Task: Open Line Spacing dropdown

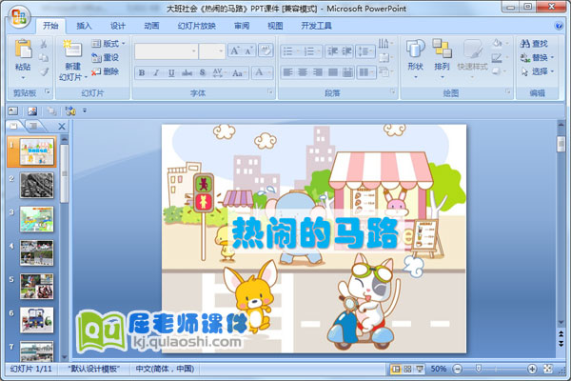Action: (x=365, y=51)
